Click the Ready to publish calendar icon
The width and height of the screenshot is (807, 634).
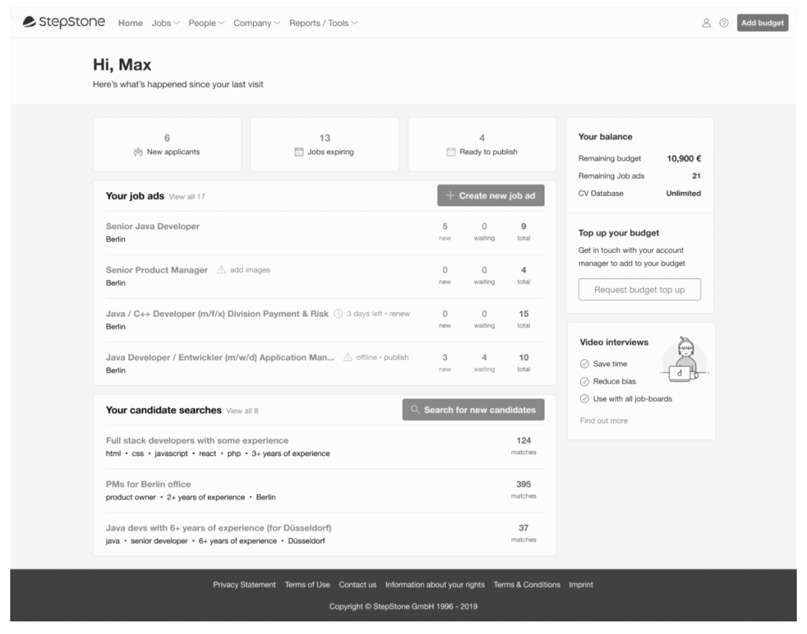click(x=452, y=153)
